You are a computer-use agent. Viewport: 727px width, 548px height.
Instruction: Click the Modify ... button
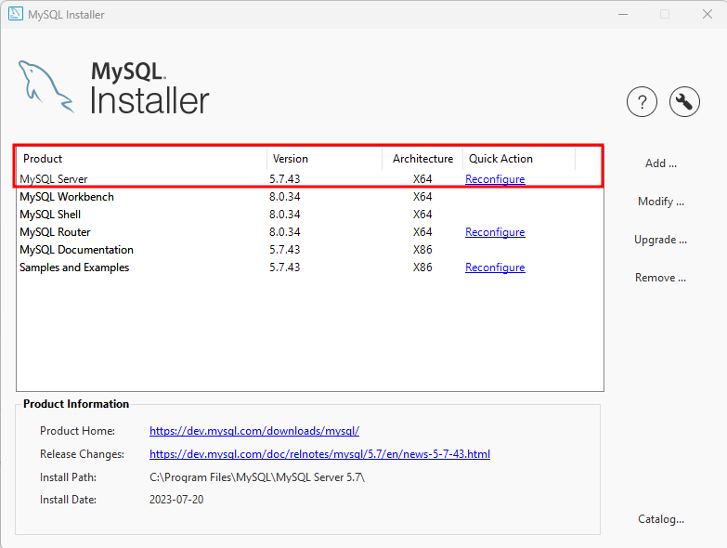pyautogui.click(x=661, y=202)
